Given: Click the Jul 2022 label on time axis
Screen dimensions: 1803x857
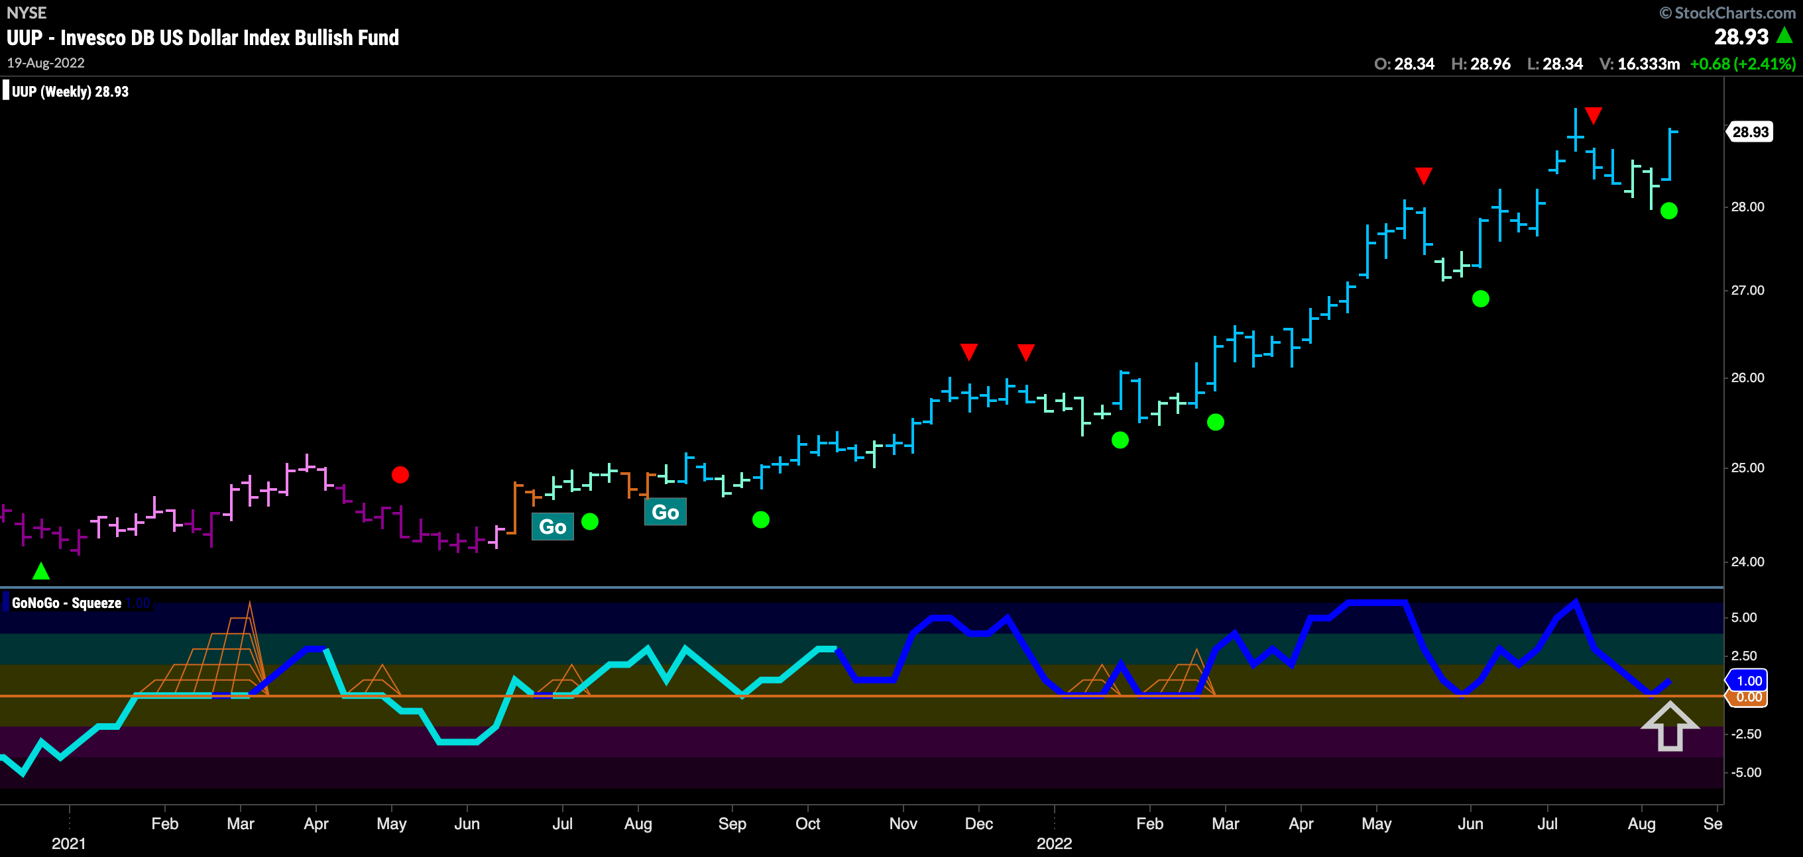Looking at the screenshot, I should tap(1548, 823).
